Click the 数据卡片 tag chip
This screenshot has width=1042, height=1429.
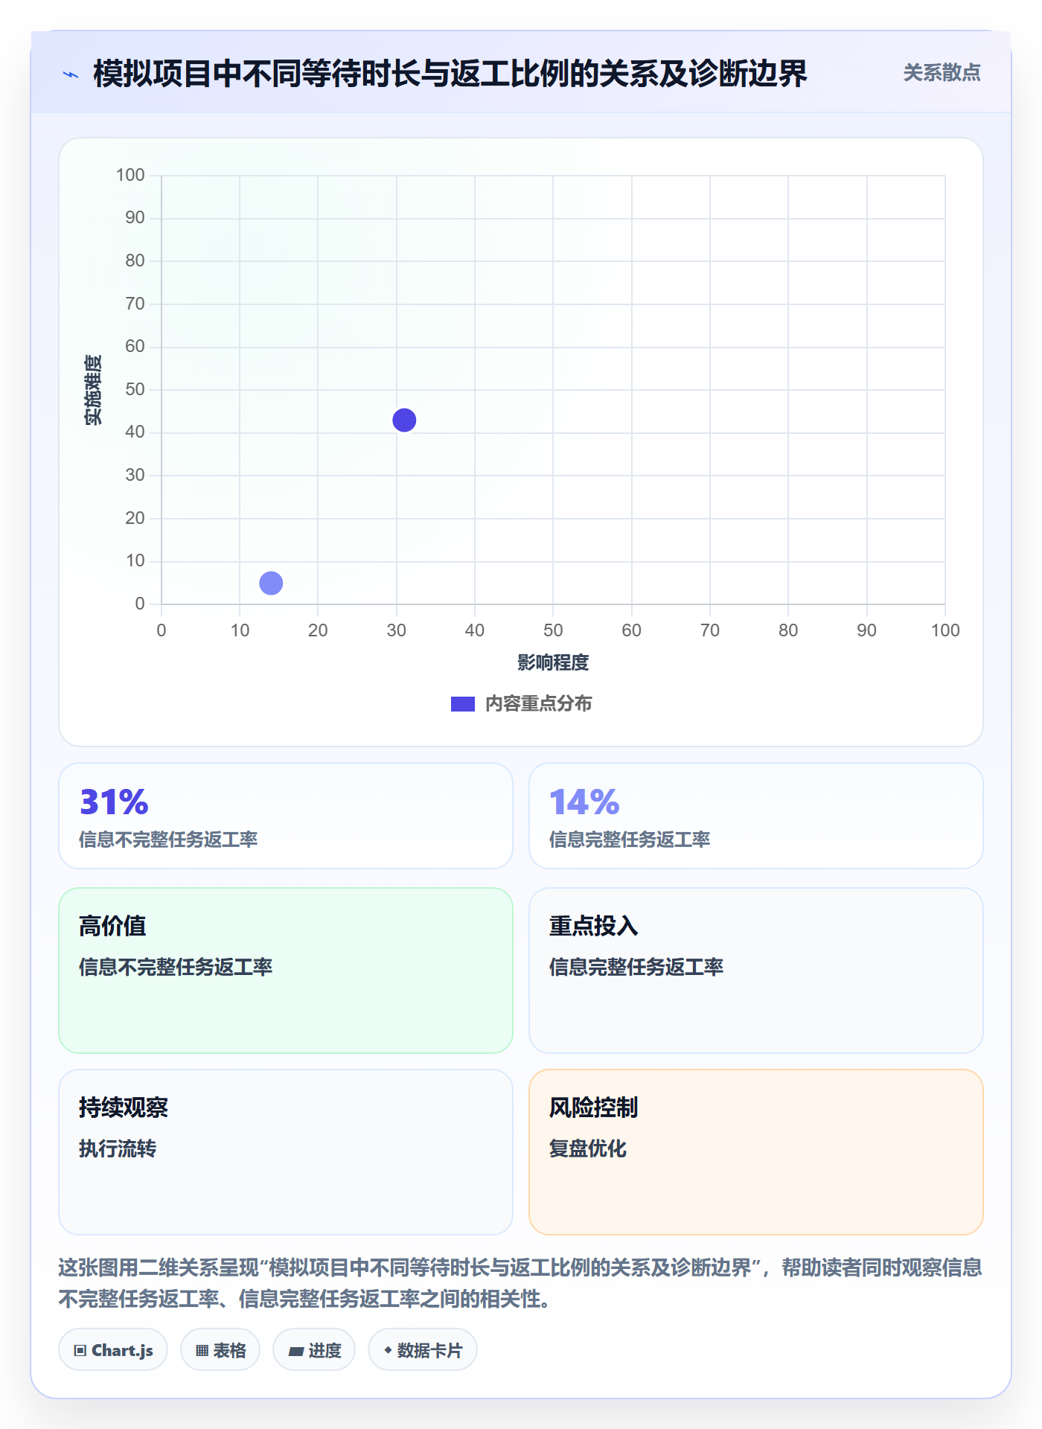click(423, 1350)
